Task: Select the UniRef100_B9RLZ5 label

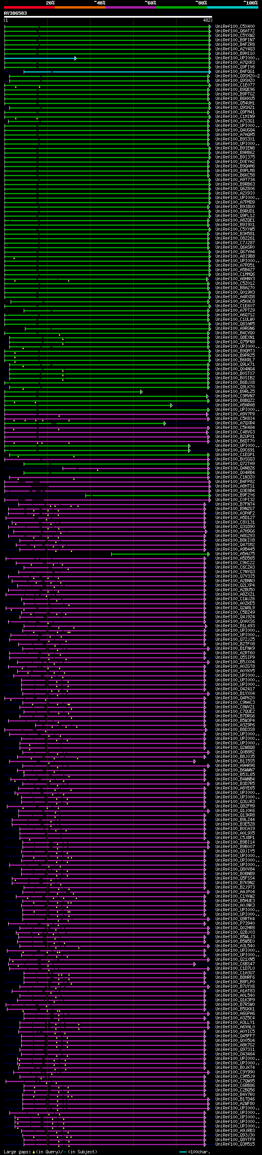Action: click(x=235, y=391)
